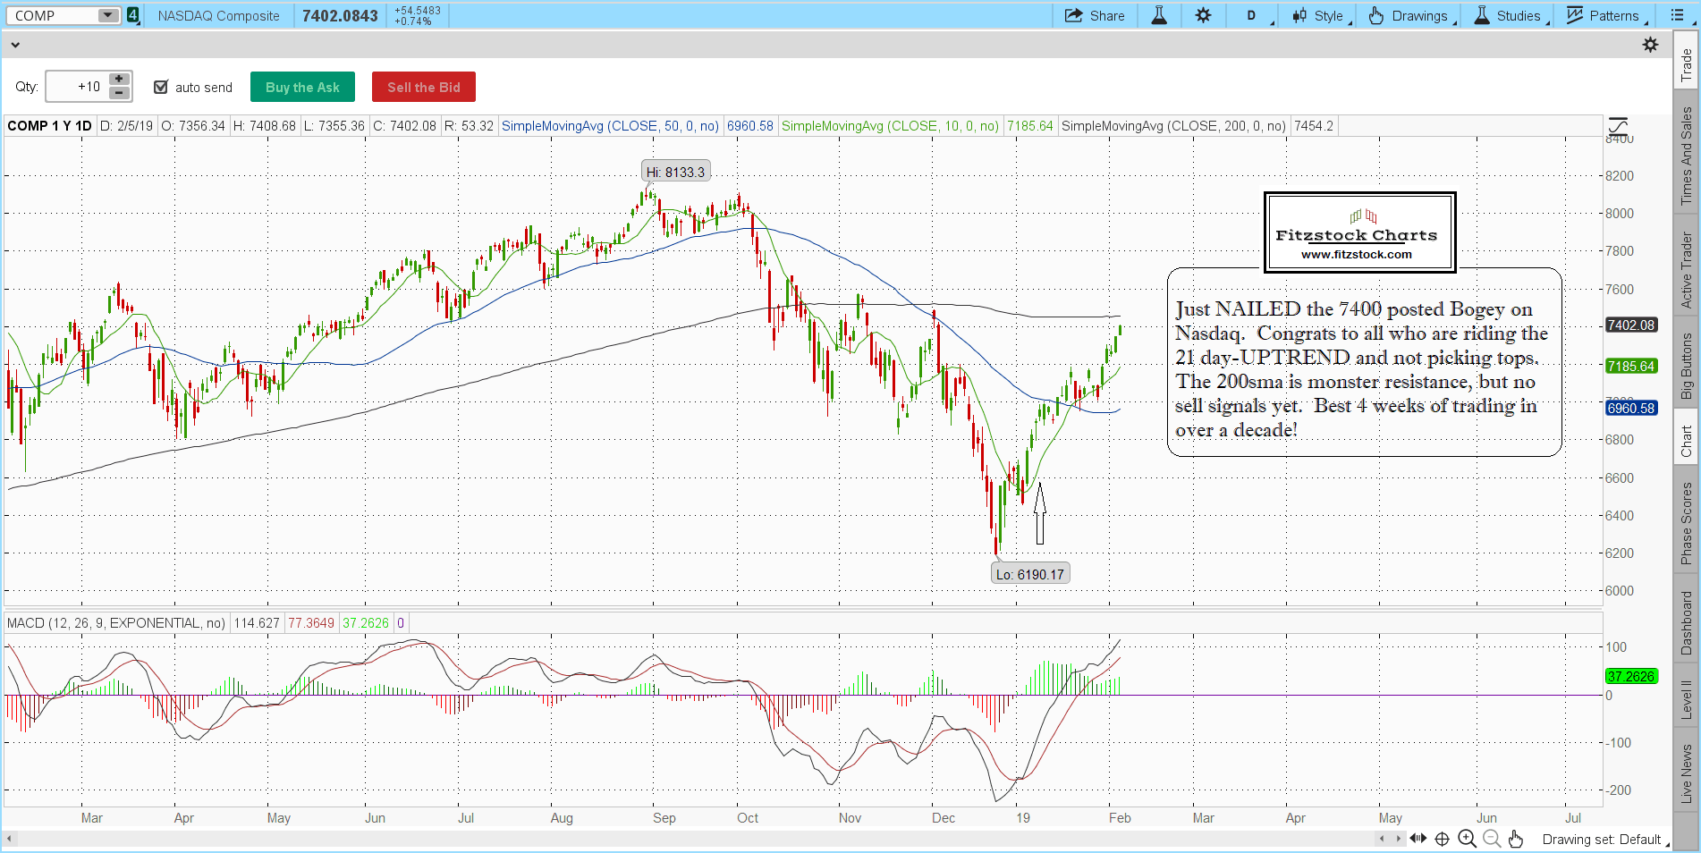Open trade panel settings gear icon

click(1651, 45)
